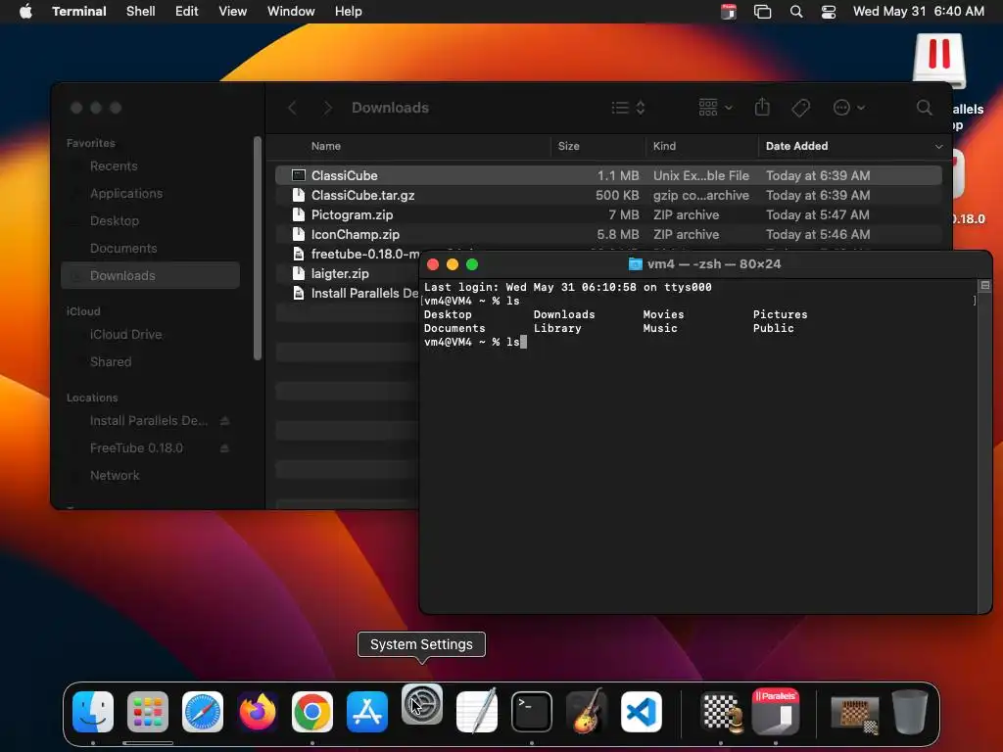
Task: Click the Finder search magnifier
Action: pyautogui.click(x=925, y=108)
